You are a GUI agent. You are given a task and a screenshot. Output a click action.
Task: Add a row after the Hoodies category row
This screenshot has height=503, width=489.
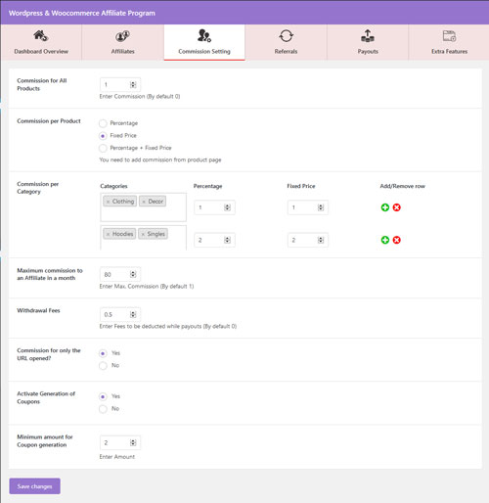click(385, 240)
